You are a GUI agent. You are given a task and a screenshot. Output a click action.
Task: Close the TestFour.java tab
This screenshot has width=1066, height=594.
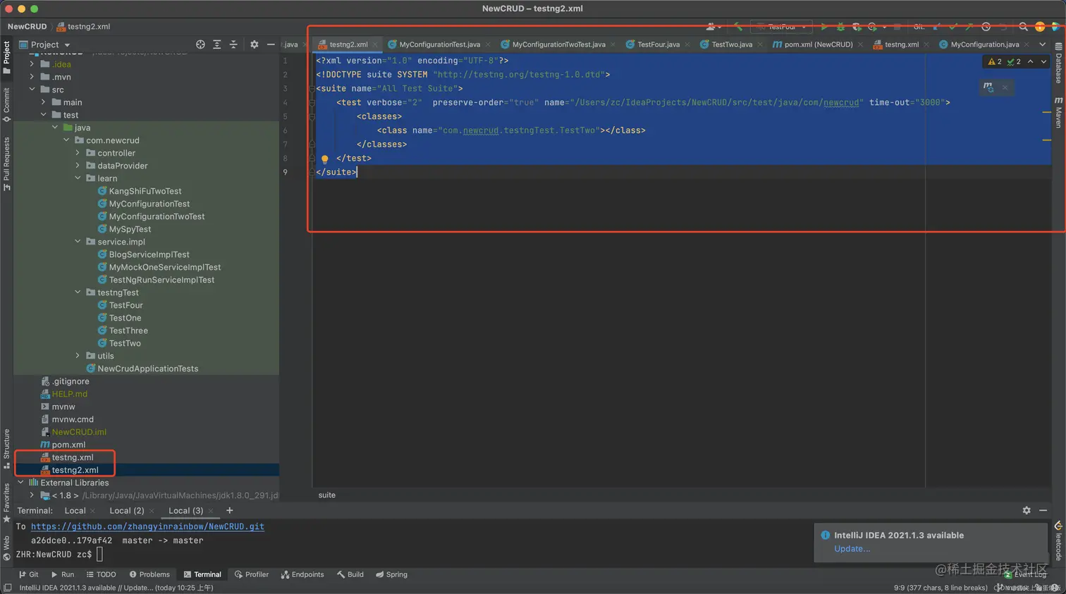[x=687, y=44]
